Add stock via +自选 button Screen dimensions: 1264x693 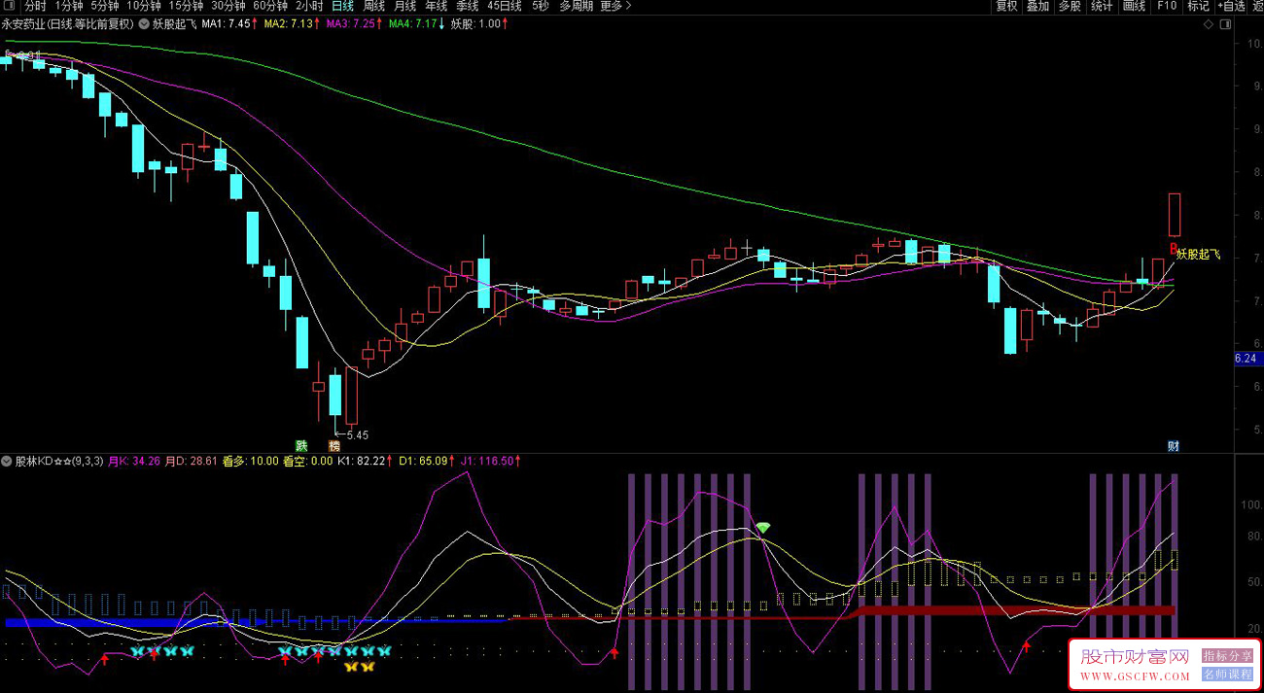(x=1231, y=6)
